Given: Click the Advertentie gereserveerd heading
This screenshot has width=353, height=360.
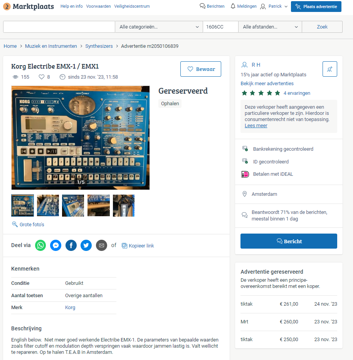Looking at the screenshot, I should [x=272, y=272].
